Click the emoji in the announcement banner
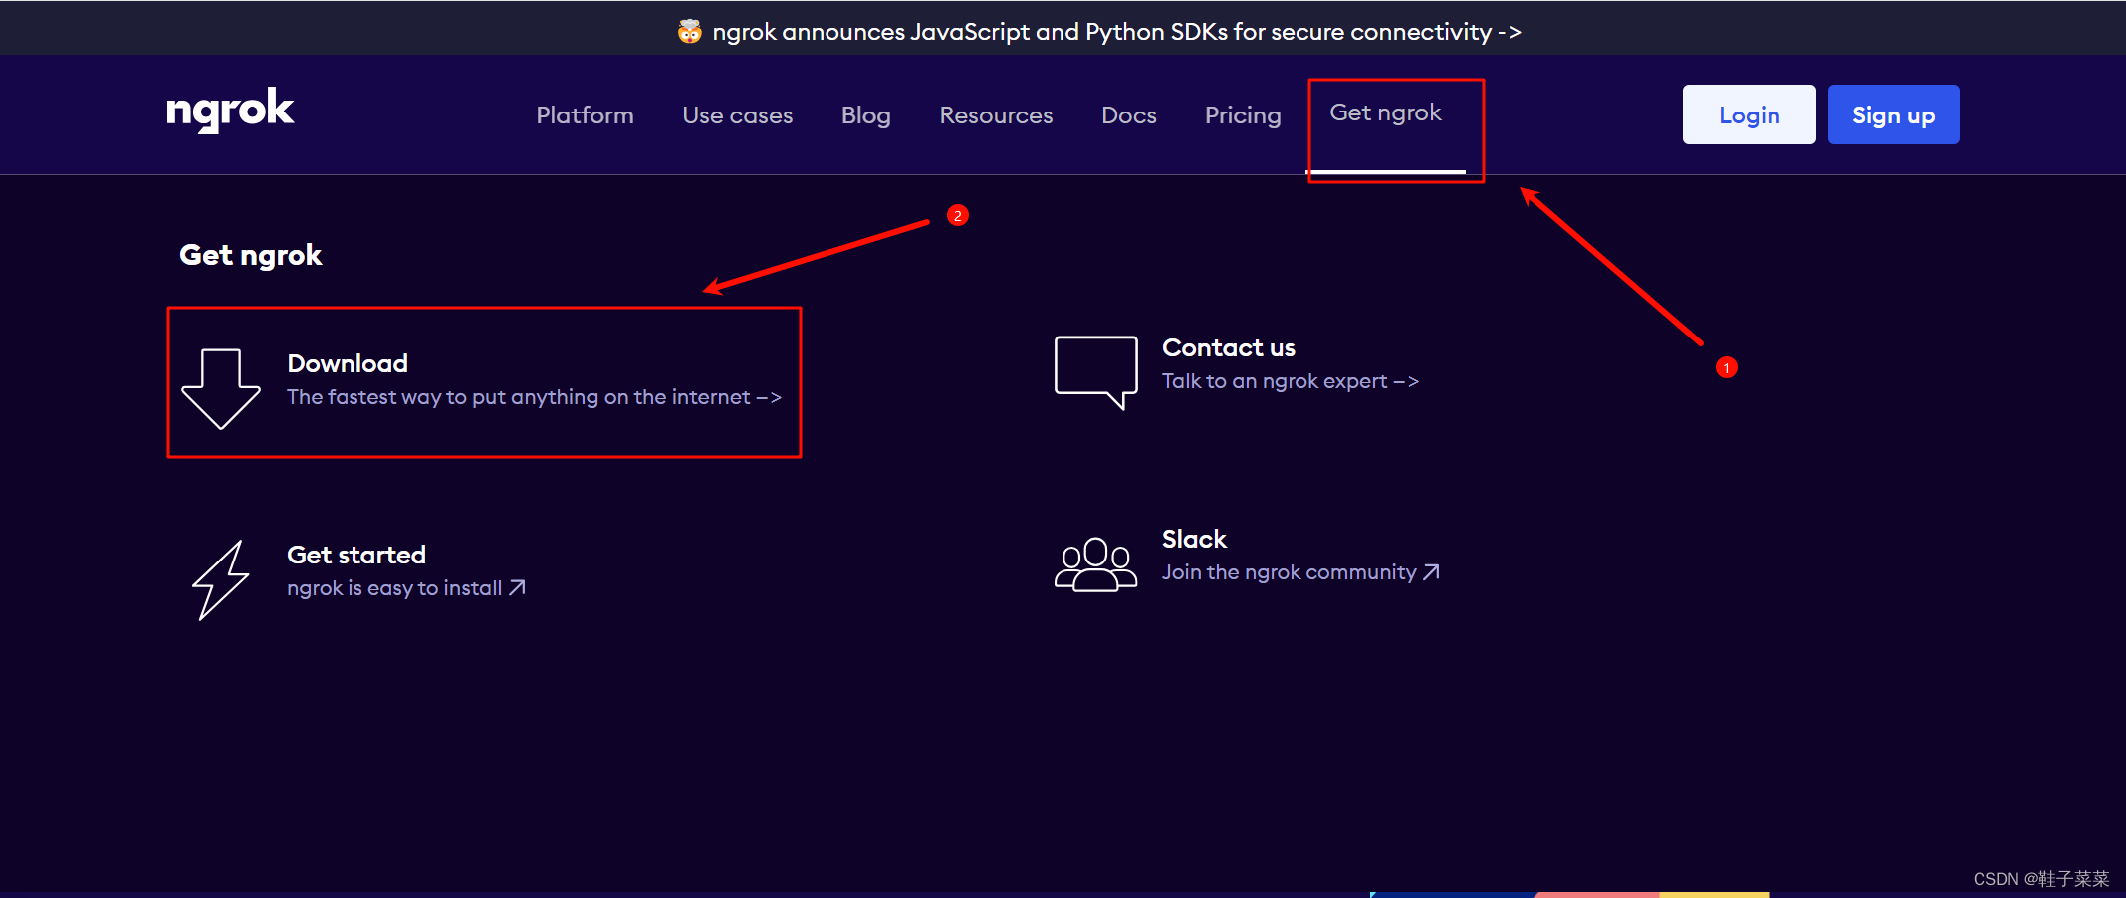2126x898 pixels. [x=687, y=30]
